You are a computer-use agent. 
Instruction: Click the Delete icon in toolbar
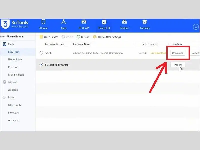pyautogui.click(x=63, y=37)
